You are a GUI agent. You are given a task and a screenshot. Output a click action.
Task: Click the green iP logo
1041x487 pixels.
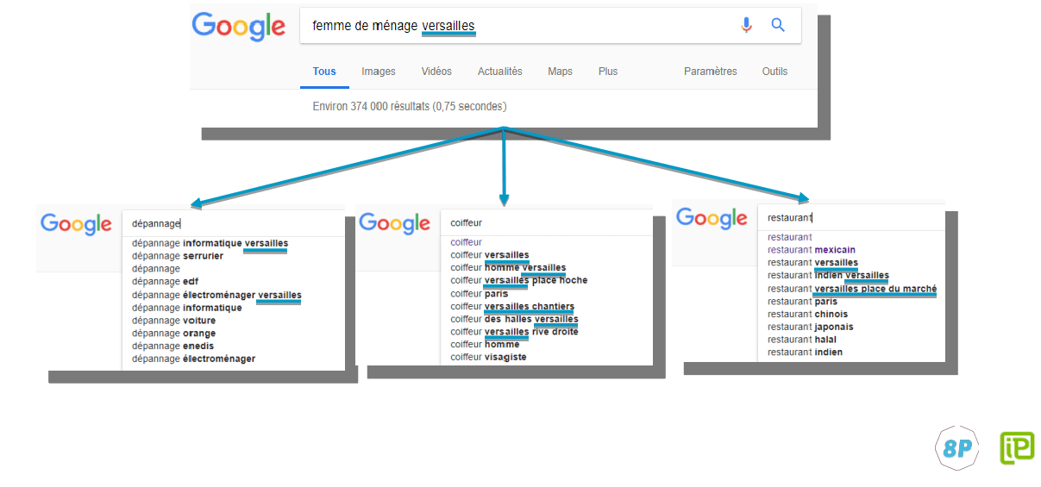[x=1017, y=448]
